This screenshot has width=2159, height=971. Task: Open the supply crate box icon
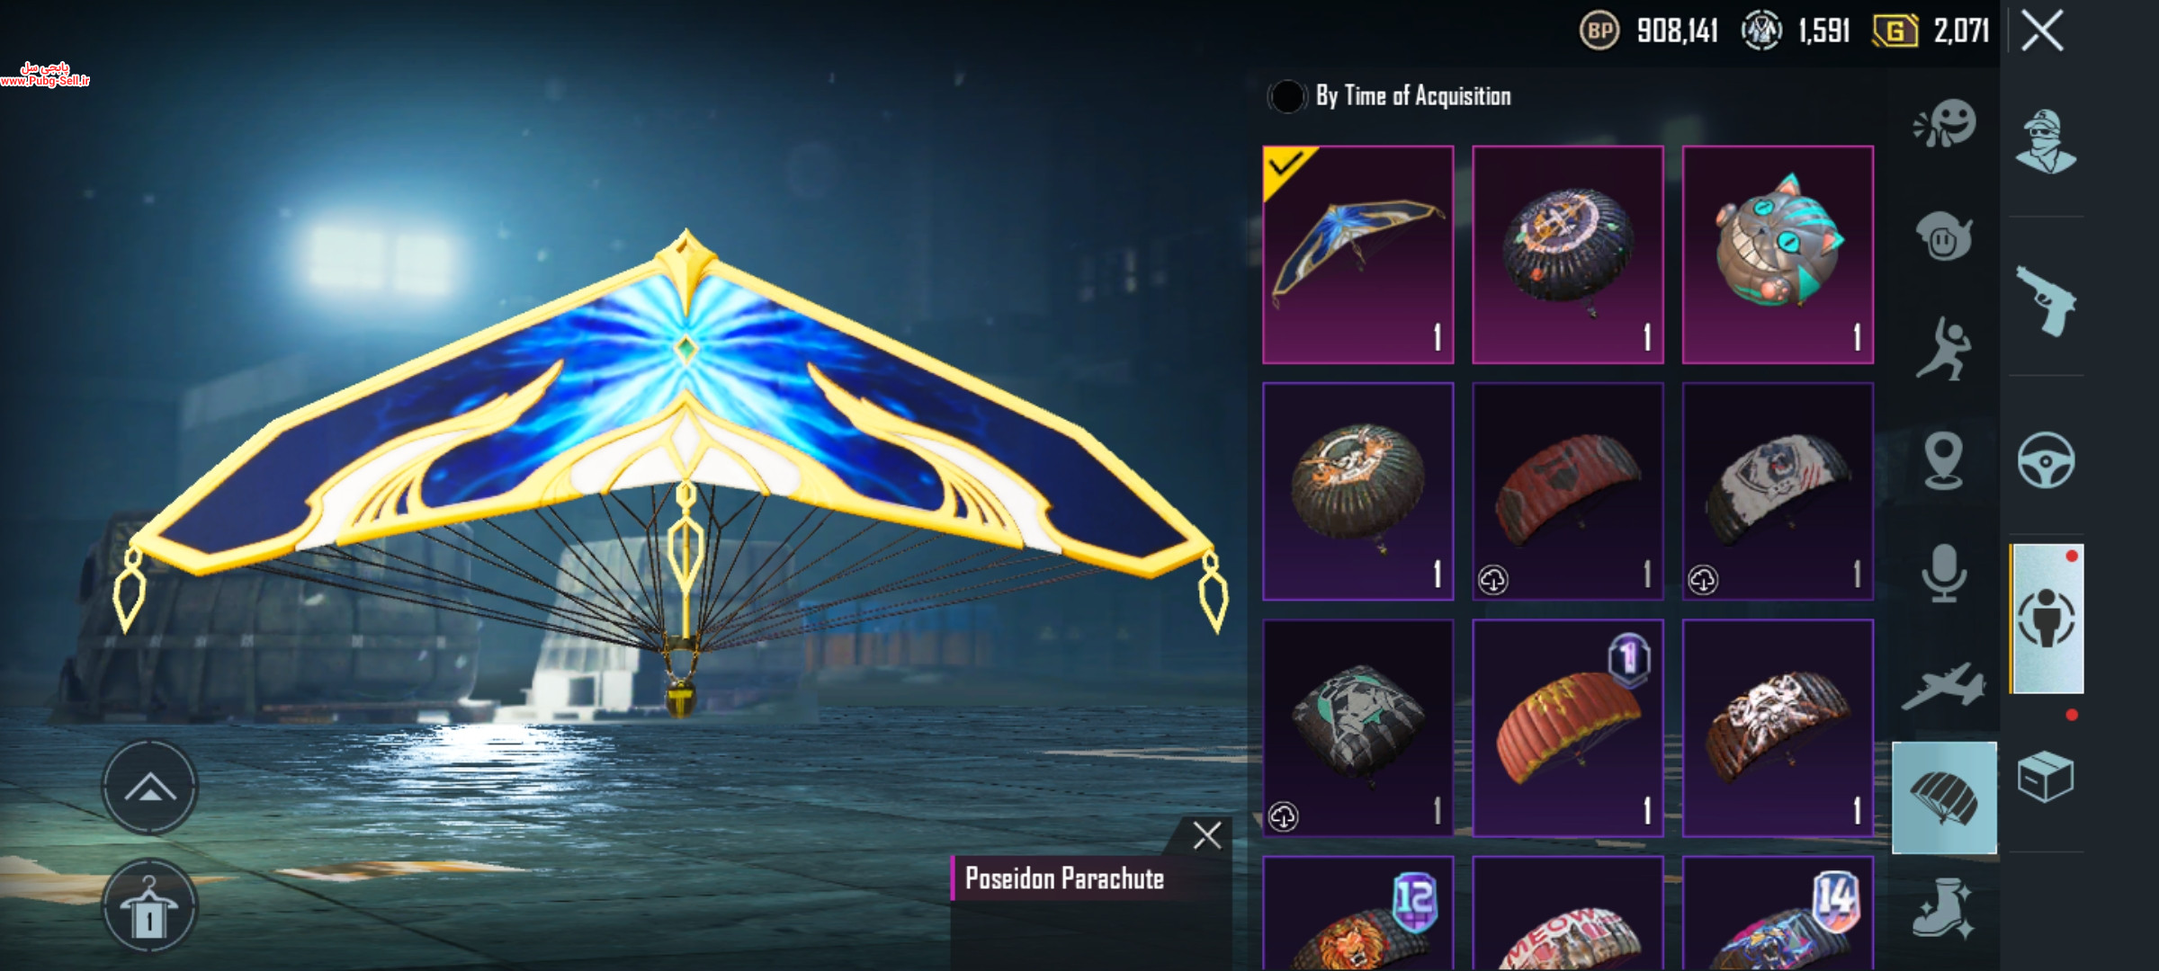(x=2045, y=777)
